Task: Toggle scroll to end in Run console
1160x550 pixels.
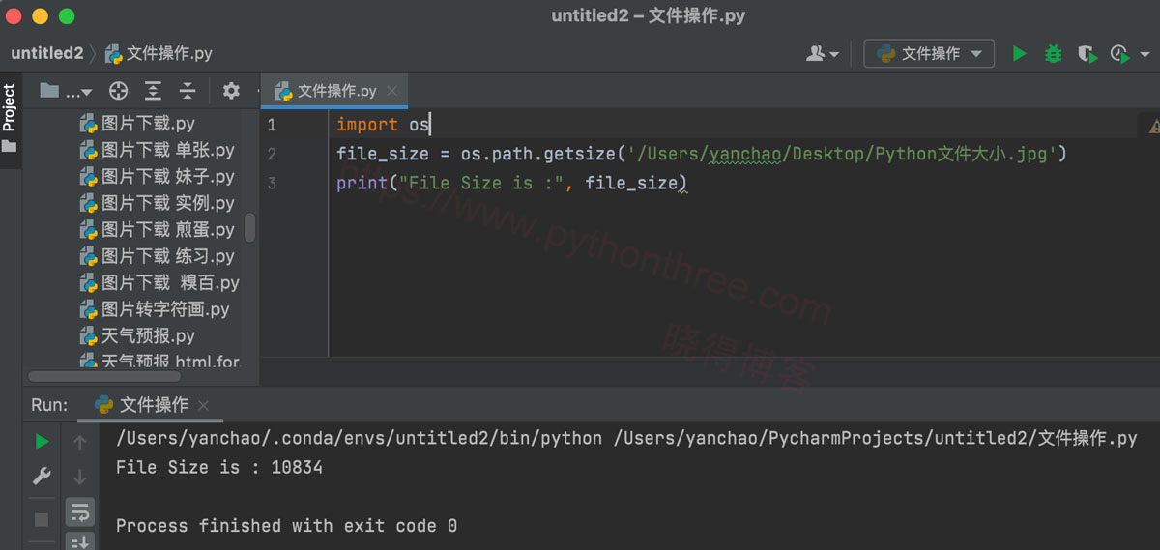Action: (x=80, y=542)
